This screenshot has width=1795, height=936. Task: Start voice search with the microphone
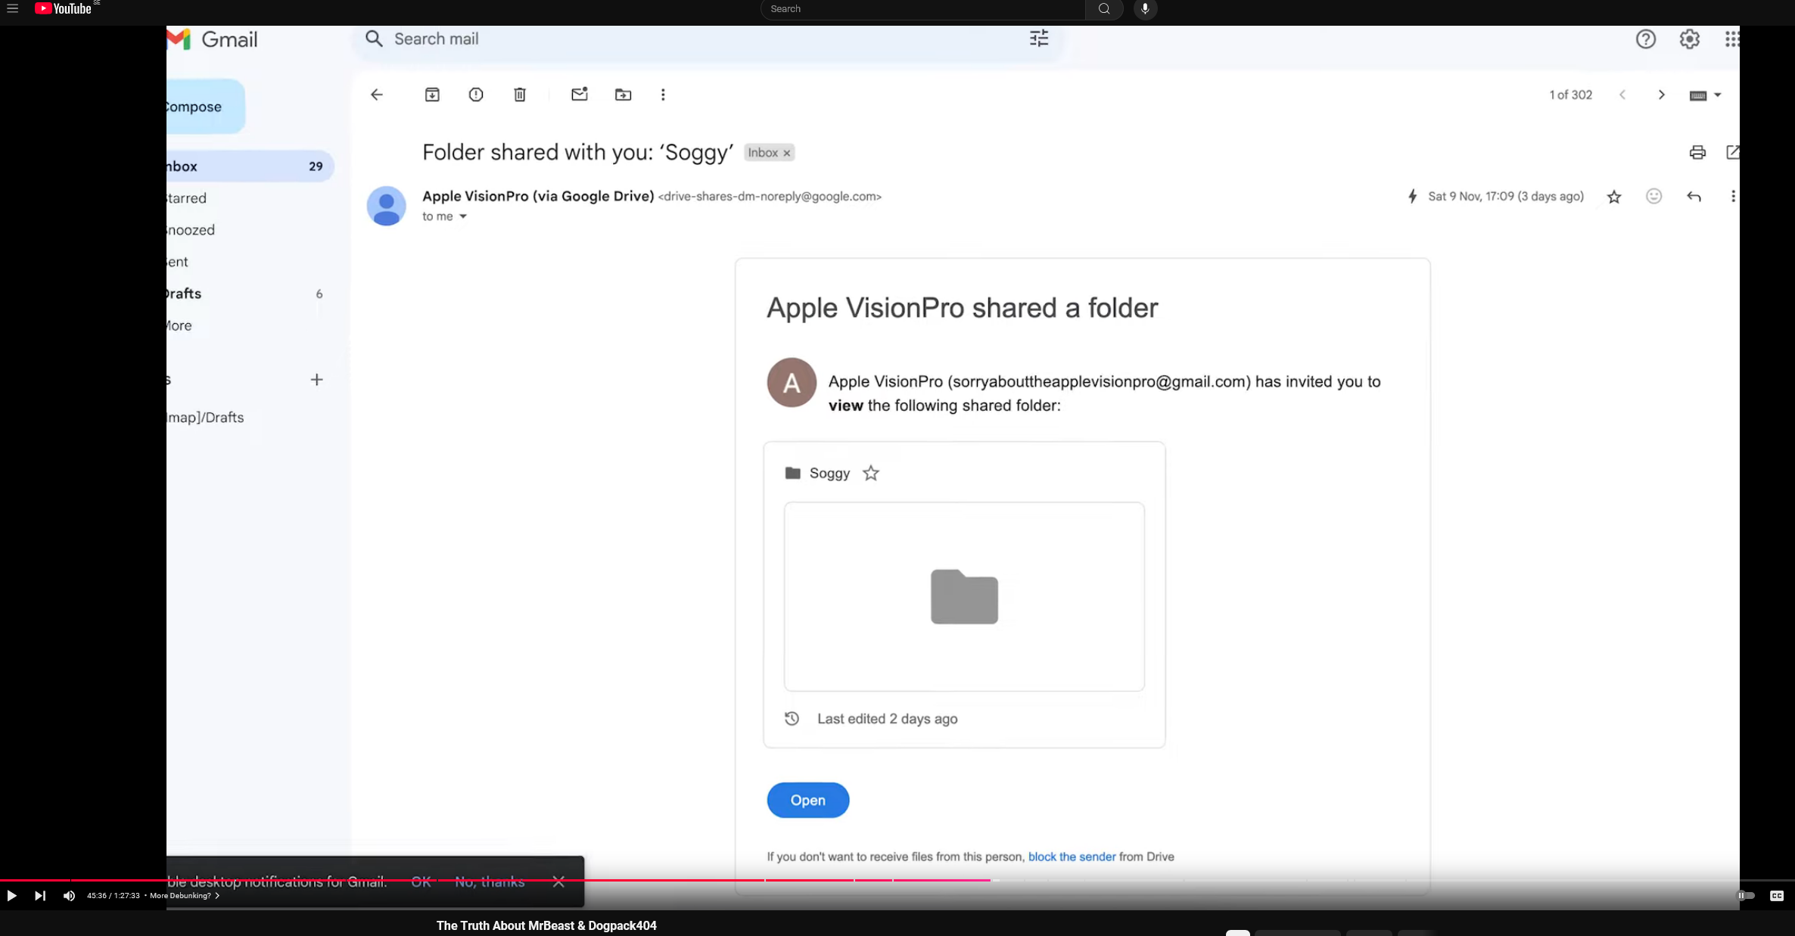click(1145, 9)
